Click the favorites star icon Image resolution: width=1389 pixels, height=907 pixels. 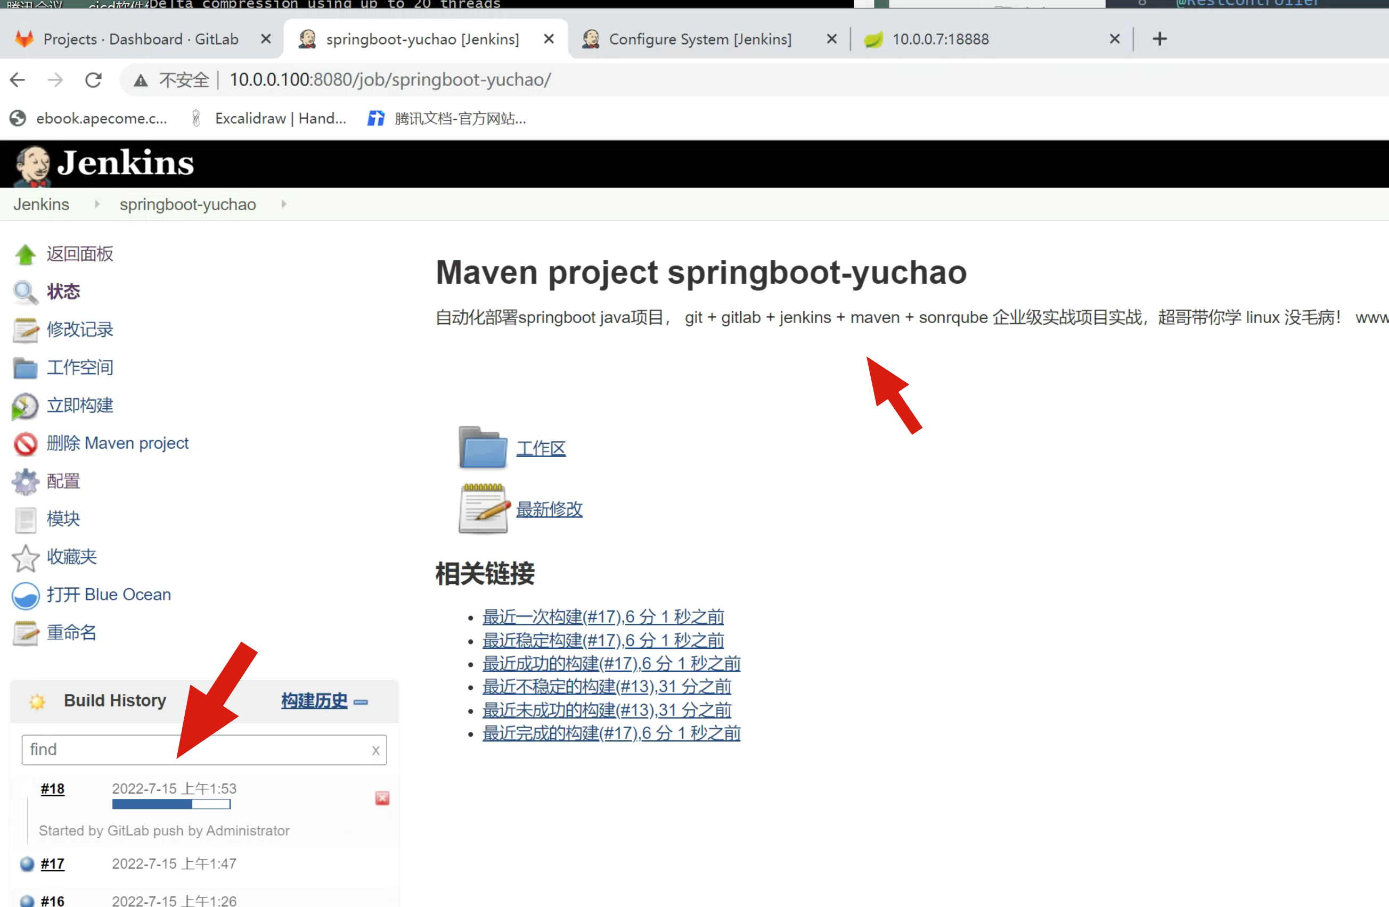[x=25, y=558]
